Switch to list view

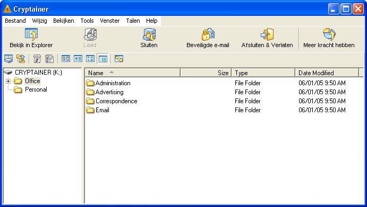coord(90,59)
